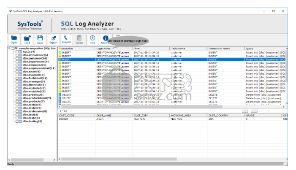Click table icon beside dbo.exam(6)
296x170 pixels.
pos(20,72)
